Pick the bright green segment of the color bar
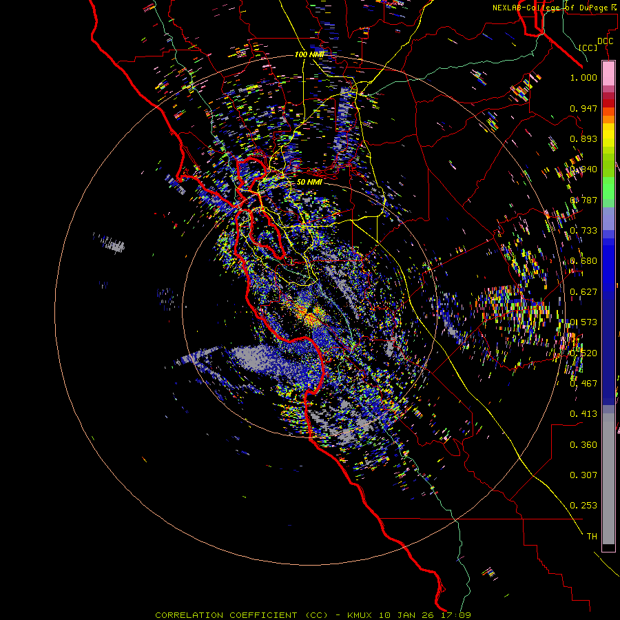 click(608, 188)
